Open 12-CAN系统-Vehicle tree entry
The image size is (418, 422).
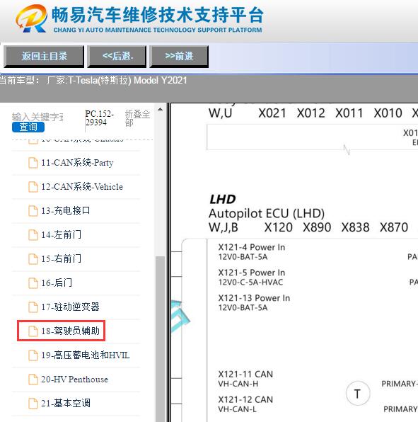pyautogui.click(x=82, y=187)
